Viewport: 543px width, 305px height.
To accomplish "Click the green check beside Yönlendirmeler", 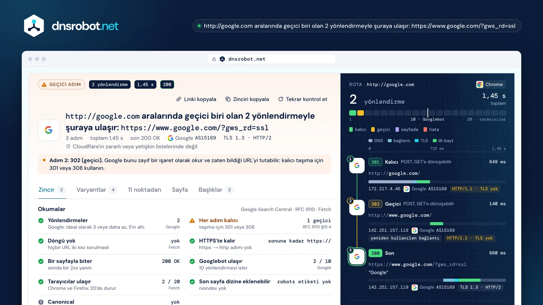I will point(41,221).
